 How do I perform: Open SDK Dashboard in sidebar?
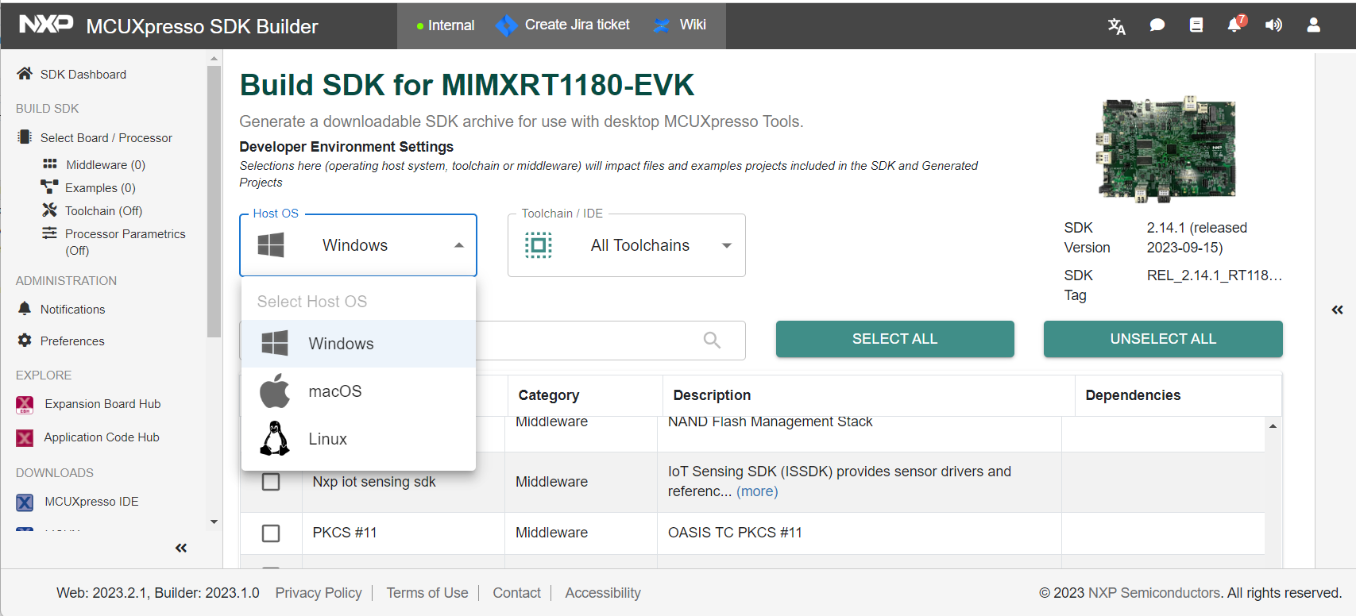click(83, 74)
